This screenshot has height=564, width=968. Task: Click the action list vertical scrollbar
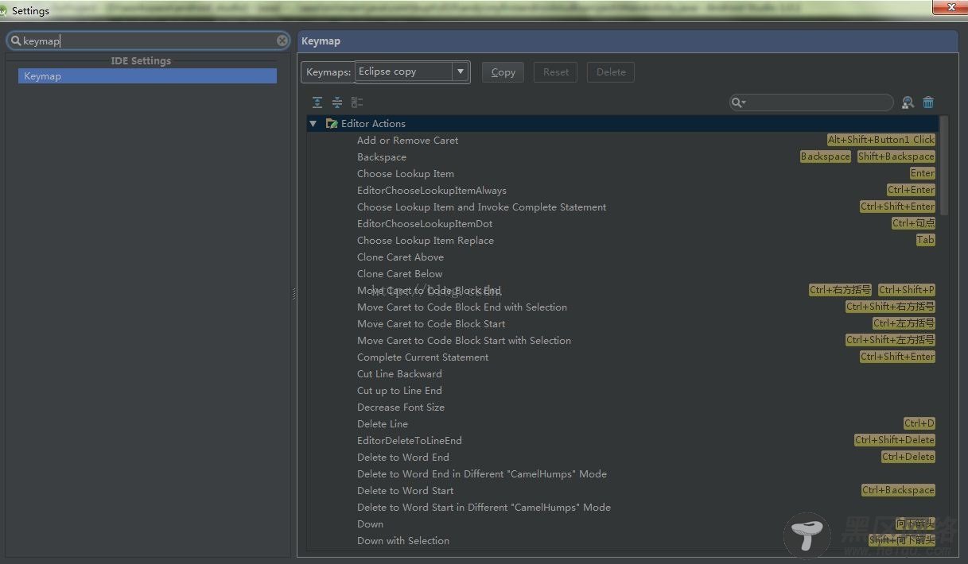click(944, 165)
